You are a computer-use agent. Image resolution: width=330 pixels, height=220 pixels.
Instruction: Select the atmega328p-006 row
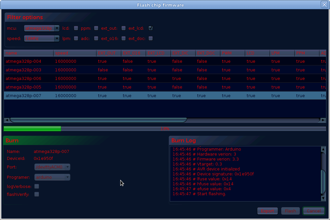(x=165, y=79)
